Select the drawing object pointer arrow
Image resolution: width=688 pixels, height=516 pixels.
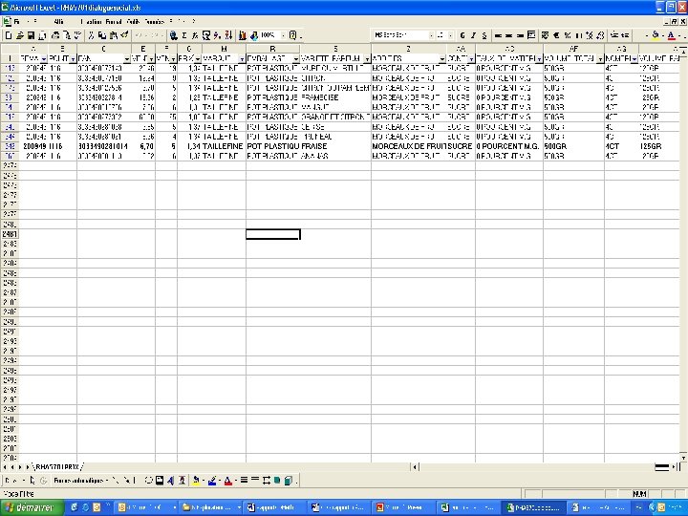(32, 481)
